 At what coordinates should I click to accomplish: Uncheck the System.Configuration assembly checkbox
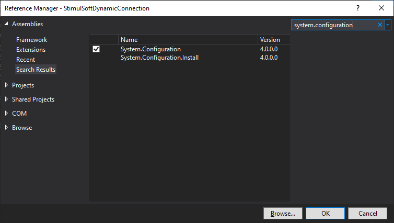coord(96,49)
